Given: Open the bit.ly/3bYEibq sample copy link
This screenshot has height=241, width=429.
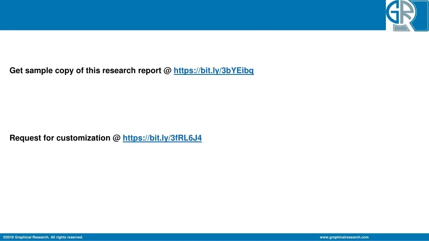Looking at the screenshot, I should (x=214, y=71).
